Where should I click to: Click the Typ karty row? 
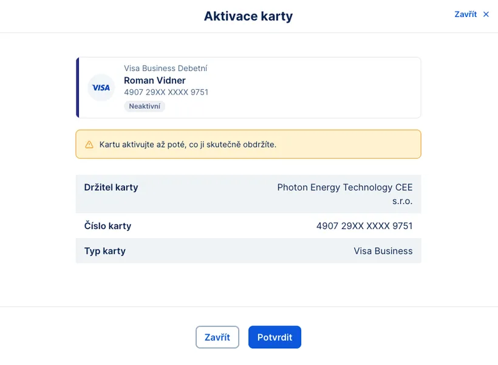tap(248, 250)
